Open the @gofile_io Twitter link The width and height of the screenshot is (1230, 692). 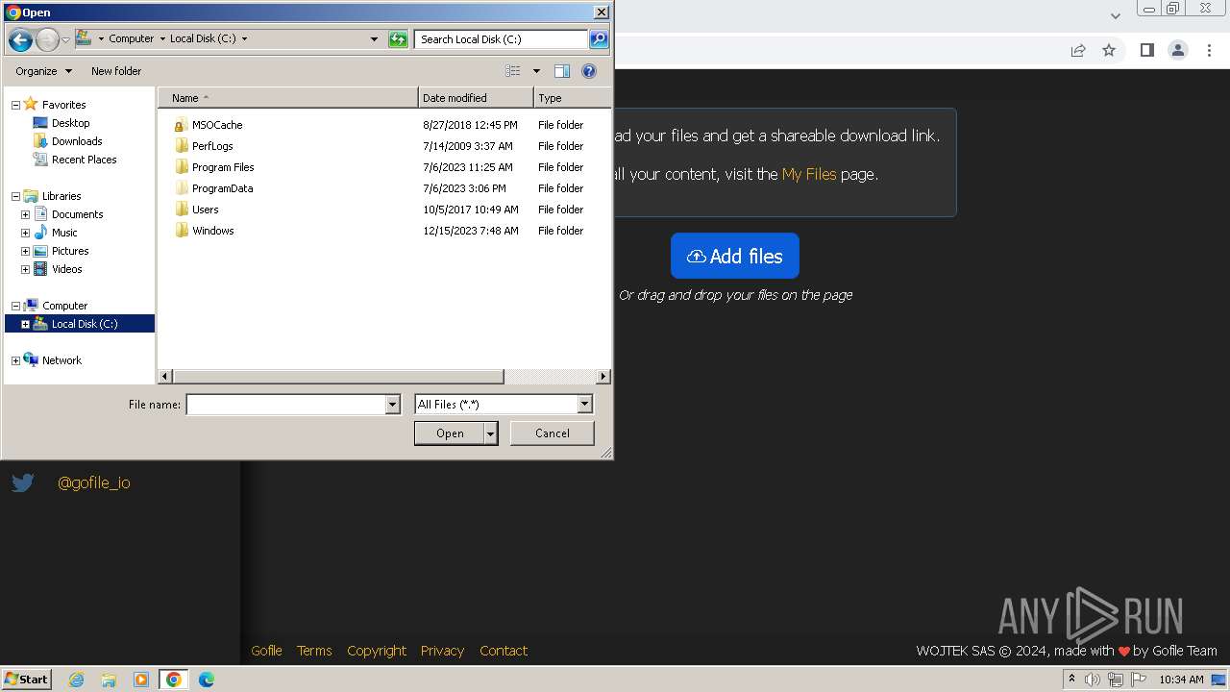pyautogui.click(x=94, y=482)
